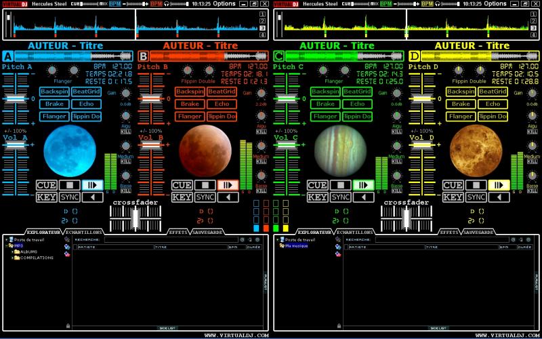This screenshot has height=339, width=542.
Task: Click the reverse arrow on deck B
Action: point(228,197)
